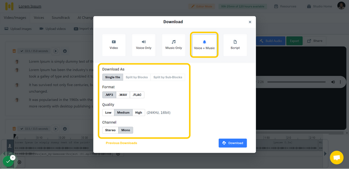Switch channel to Stereo
This screenshot has height=169, width=349.
pos(110,130)
